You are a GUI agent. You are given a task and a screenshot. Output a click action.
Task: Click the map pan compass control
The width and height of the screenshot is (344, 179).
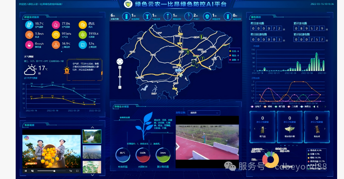[120, 61]
